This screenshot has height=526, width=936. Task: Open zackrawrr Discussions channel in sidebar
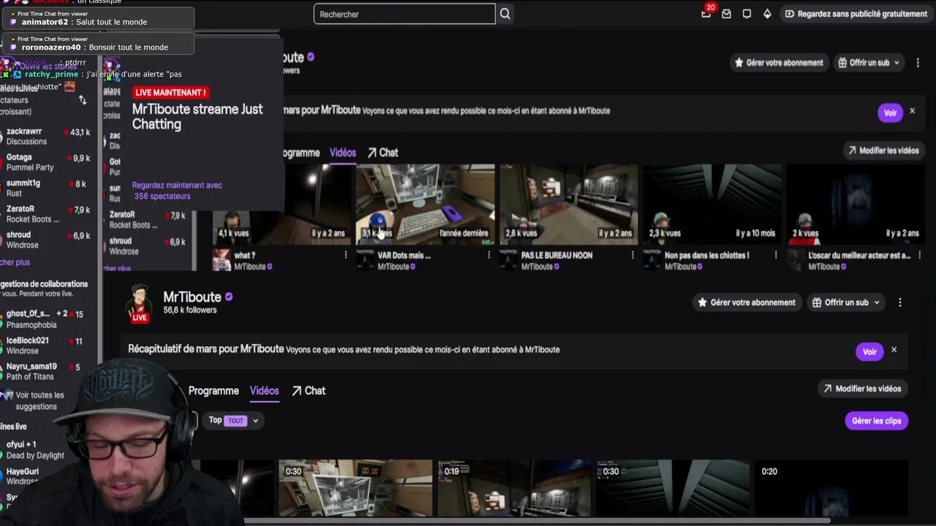[x=47, y=137]
